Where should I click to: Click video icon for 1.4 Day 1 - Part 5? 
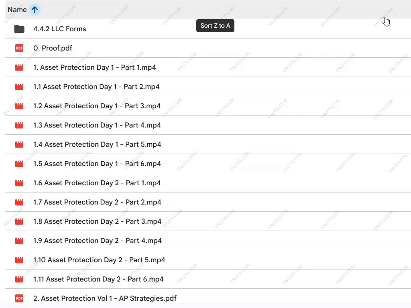19,144
